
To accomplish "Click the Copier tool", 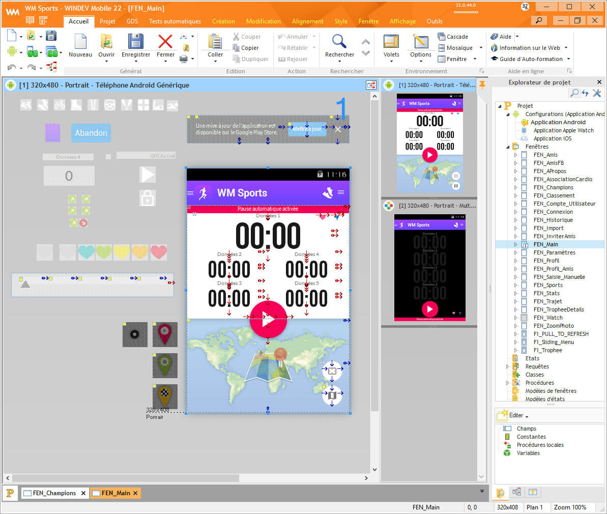I will pos(245,48).
